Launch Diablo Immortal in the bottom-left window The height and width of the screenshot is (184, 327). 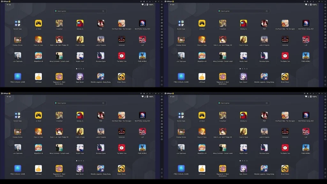click(122, 131)
